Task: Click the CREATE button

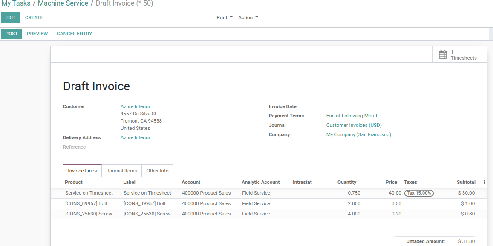Action: [x=34, y=17]
